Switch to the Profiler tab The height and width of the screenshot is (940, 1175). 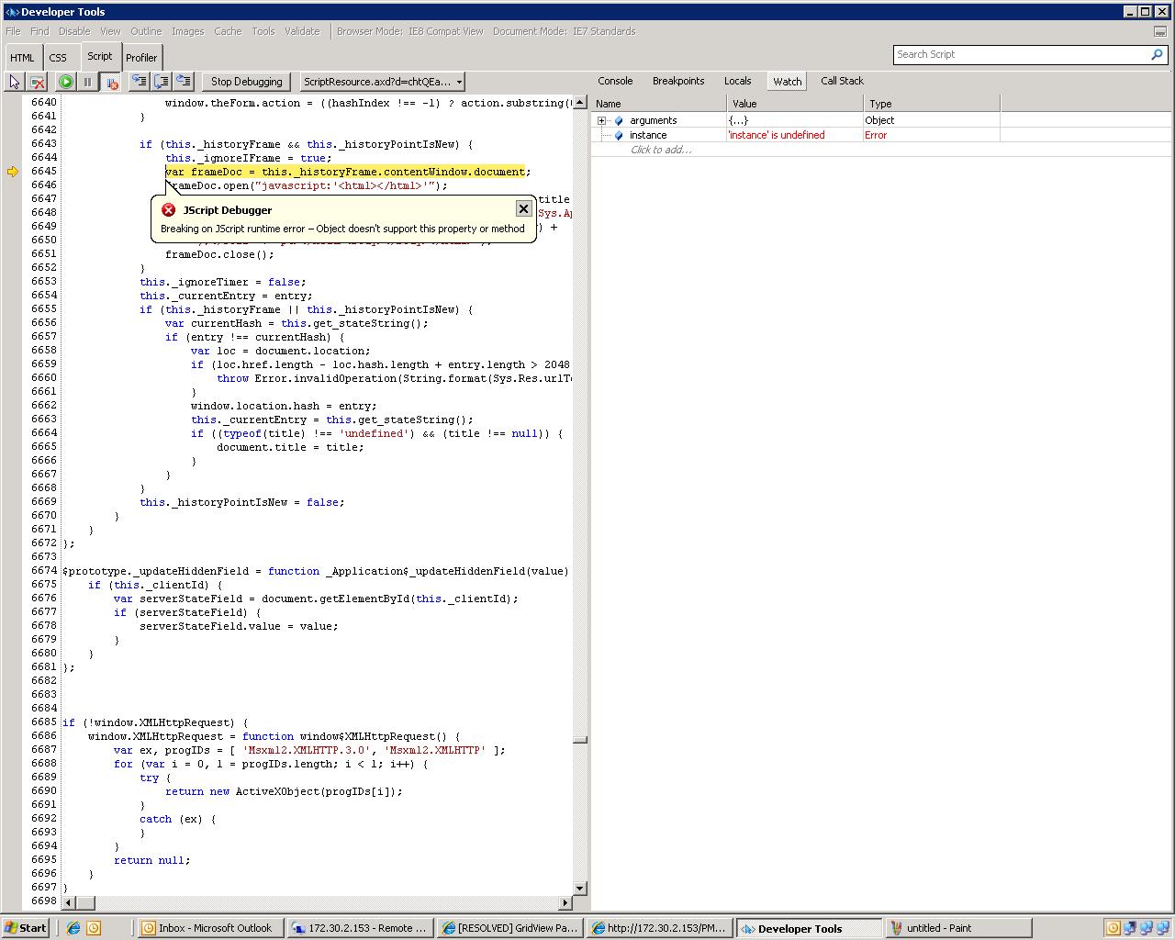[x=141, y=57]
